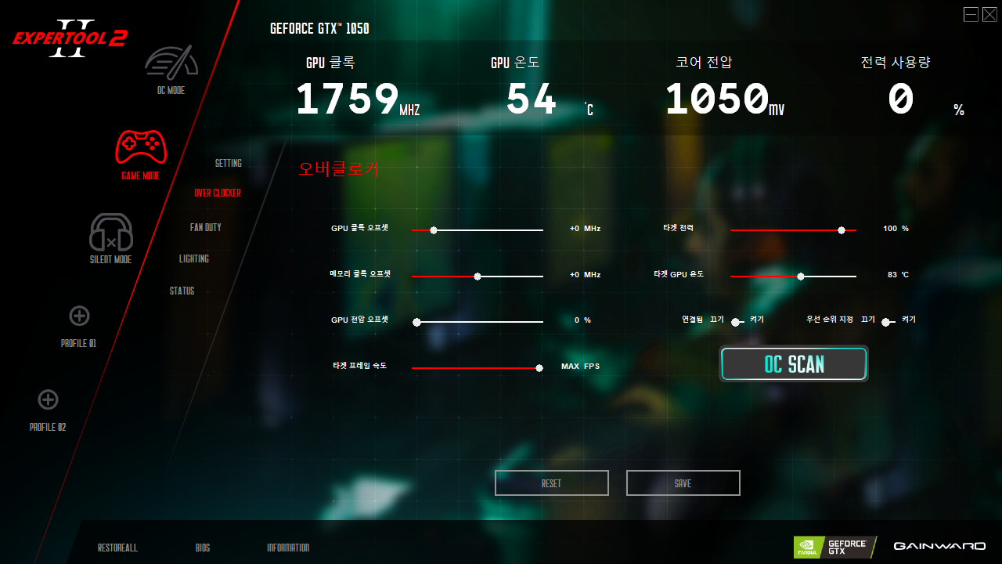Click the GPU 전압 오프셋 slider handle
This screenshot has height=564, width=1002.
coord(416,322)
